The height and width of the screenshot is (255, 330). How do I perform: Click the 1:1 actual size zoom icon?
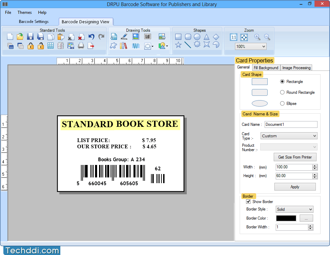(234, 37)
